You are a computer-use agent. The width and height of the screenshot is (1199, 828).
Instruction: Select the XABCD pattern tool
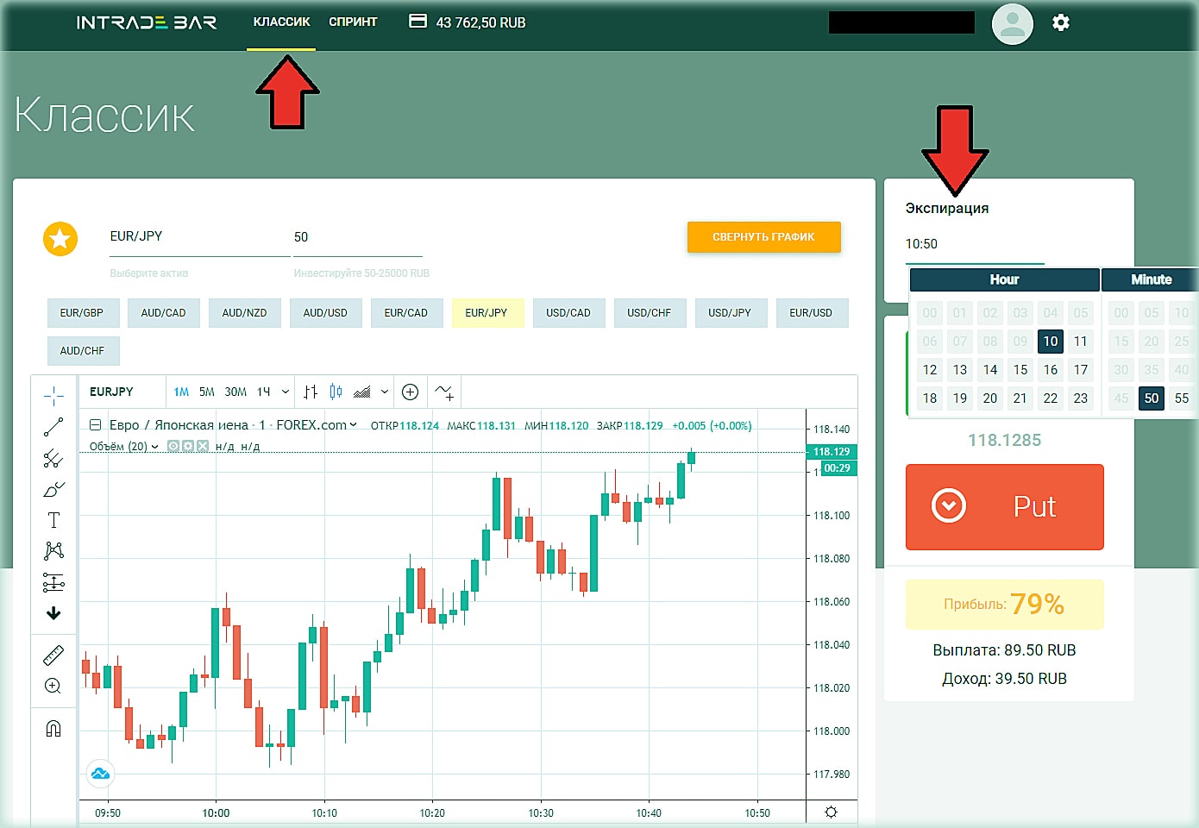click(53, 550)
